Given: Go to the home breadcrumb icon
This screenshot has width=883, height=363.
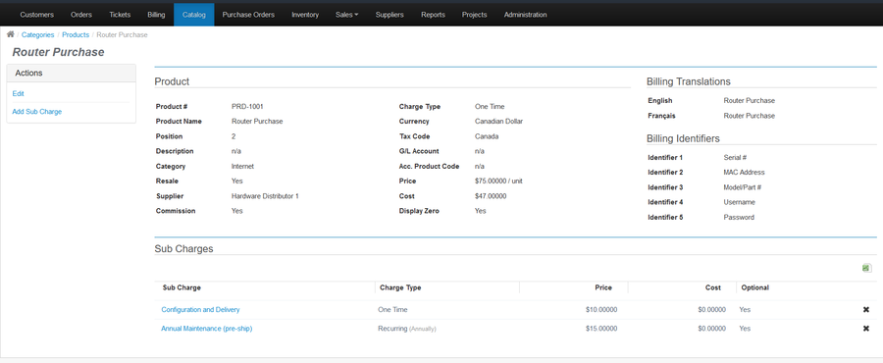Looking at the screenshot, I should pyautogui.click(x=10, y=34).
